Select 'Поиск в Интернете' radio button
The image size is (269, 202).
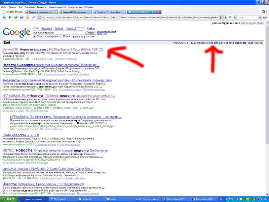(35, 37)
